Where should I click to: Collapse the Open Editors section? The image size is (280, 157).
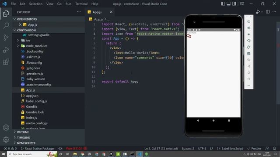pyautogui.click(x=49, y=19)
